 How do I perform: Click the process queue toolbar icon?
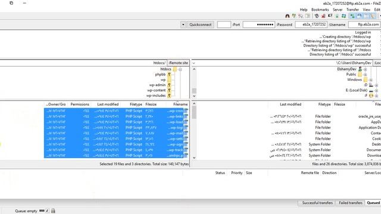(x=337, y=16)
